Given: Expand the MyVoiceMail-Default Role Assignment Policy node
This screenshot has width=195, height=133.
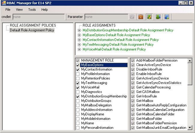Looking at the screenshot, I should pyautogui.click(x=79, y=49).
